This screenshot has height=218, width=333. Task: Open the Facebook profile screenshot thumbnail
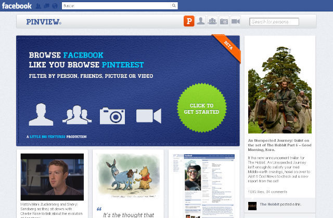pyautogui.click(x=204, y=186)
